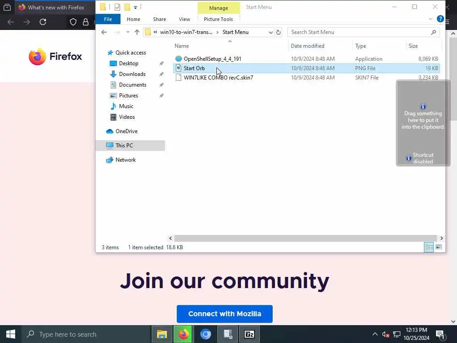This screenshot has width=457, height=343.
Task: Go back in File Explorer
Action: pos(104,32)
